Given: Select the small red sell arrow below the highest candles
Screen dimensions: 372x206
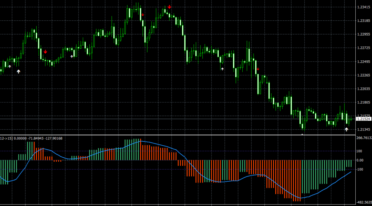Looking at the screenshot, I should coord(142,15).
